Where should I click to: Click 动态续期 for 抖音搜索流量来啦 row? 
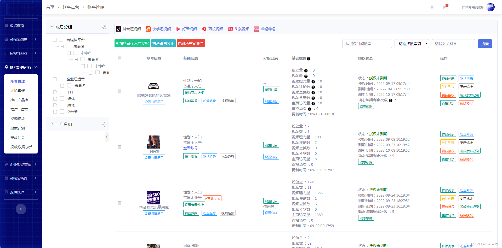(366, 218)
